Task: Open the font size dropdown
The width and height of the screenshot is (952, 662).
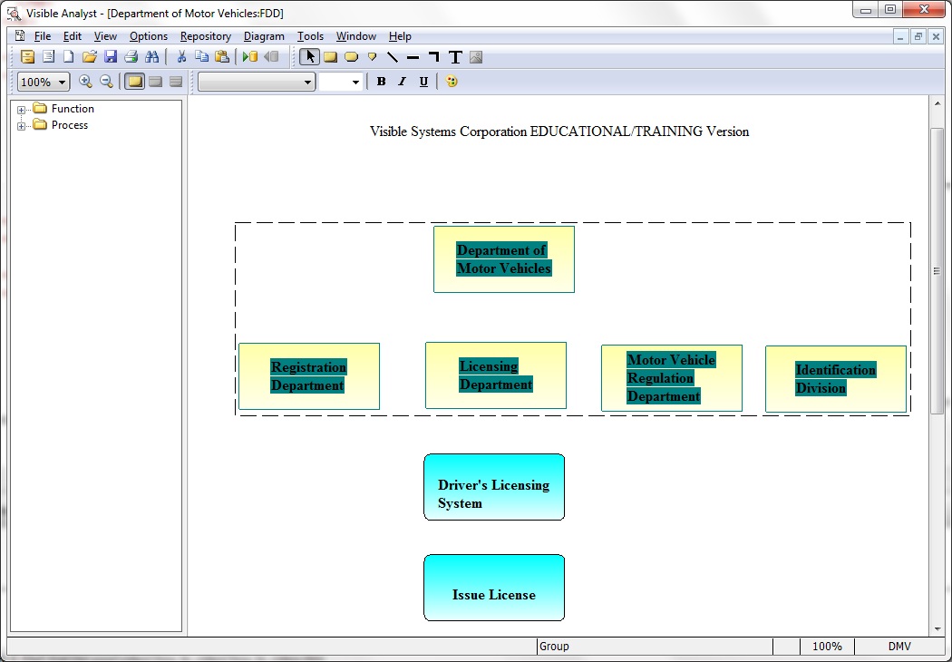Action: click(x=355, y=82)
